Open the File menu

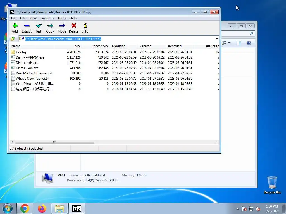[14, 18]
